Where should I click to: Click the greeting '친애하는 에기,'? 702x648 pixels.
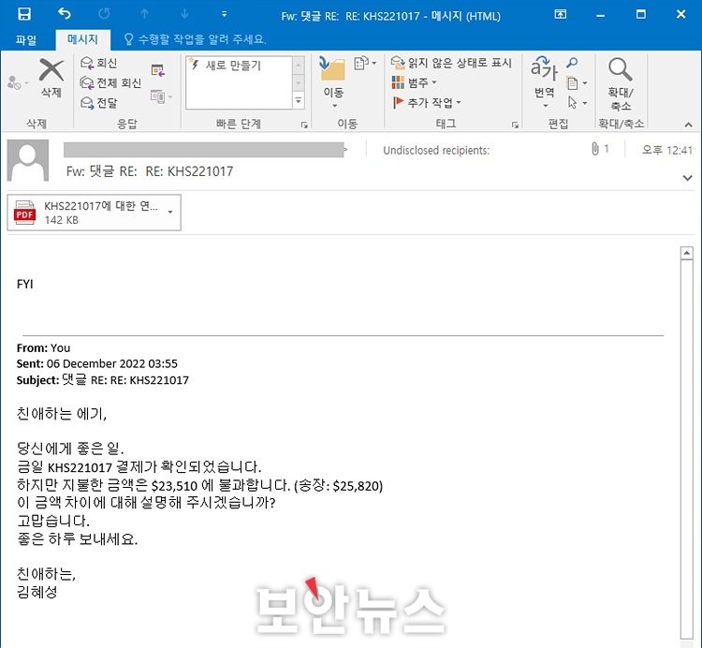pyautogui.click(x=62, y=413)
